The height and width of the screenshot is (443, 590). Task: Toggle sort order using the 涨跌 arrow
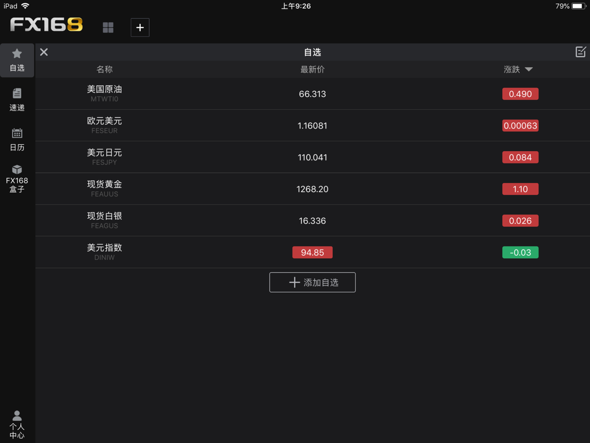529,69
